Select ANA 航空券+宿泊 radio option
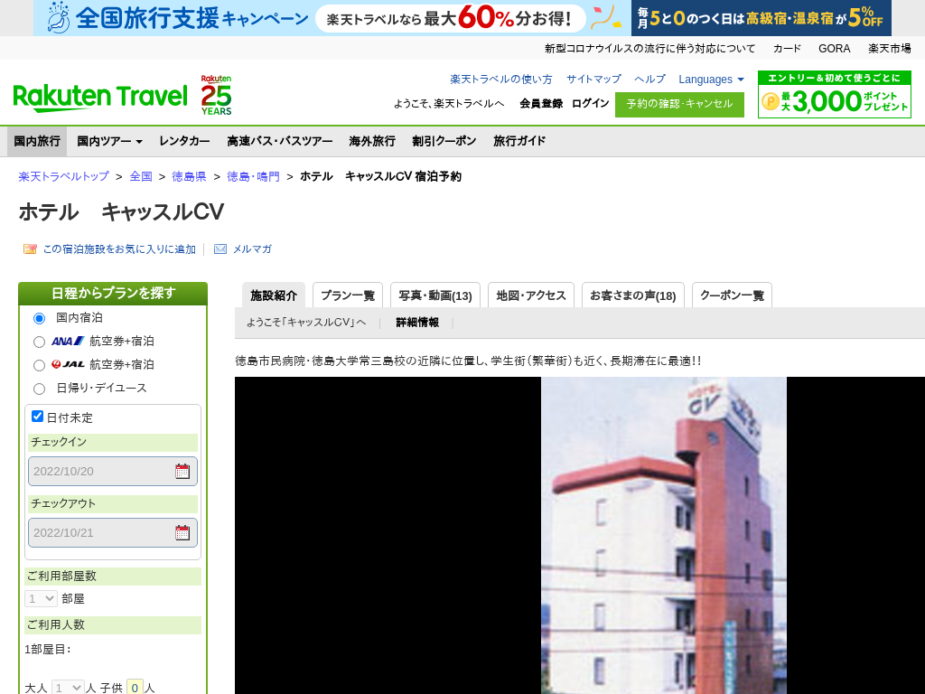The width and height of the screenshot is (925, 694). pyautogui.click(x=39, y=342)
